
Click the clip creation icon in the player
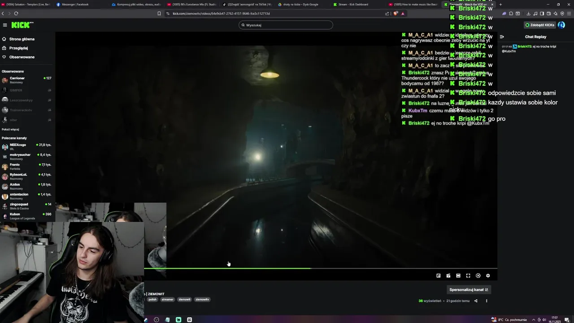coord(448,276)
